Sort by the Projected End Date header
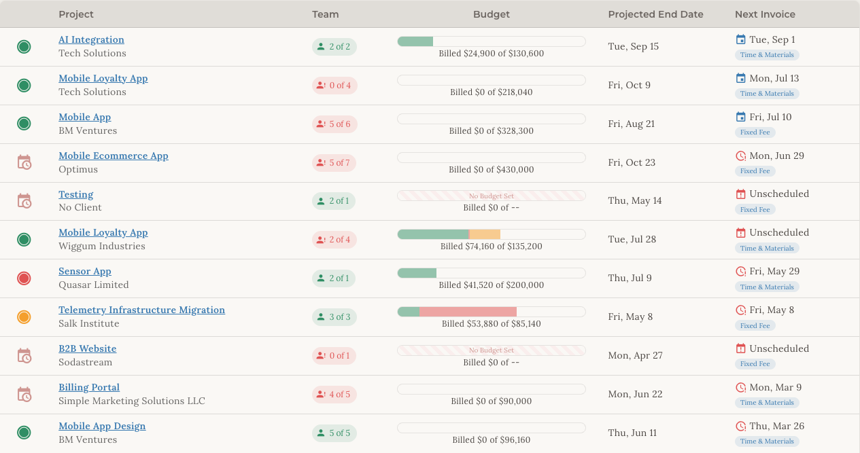 pyautogui.click(x=655, y=14)
